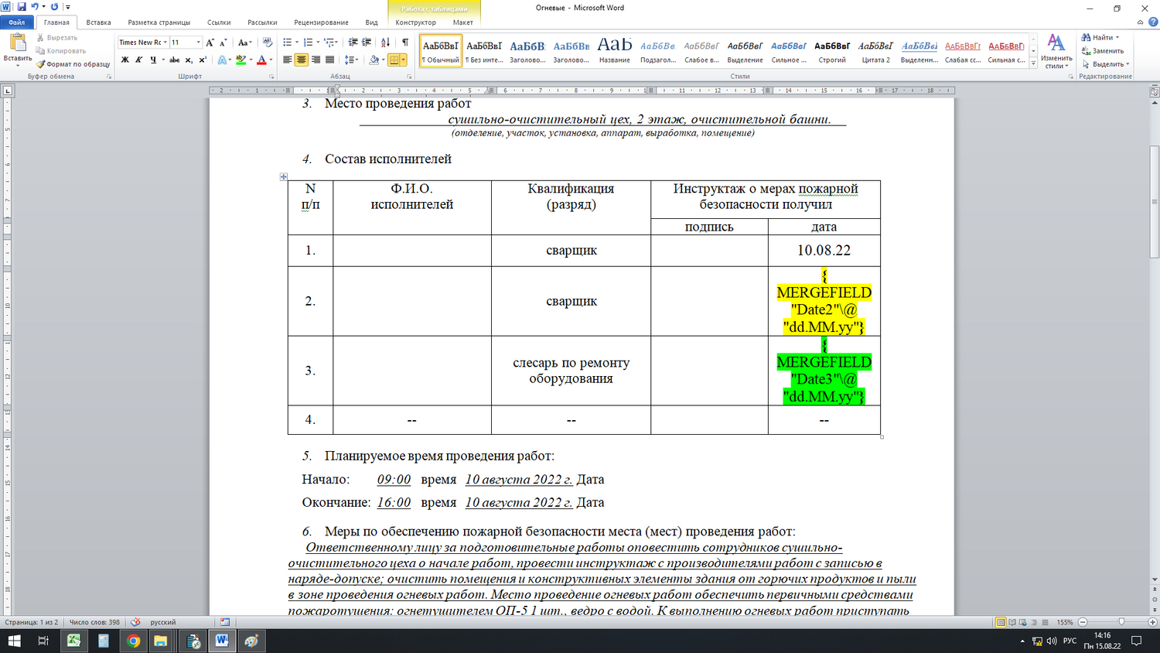Screen dimensions: 1160x653
Task: Open the change case Aa dropdown
Action: click(245, 43)
